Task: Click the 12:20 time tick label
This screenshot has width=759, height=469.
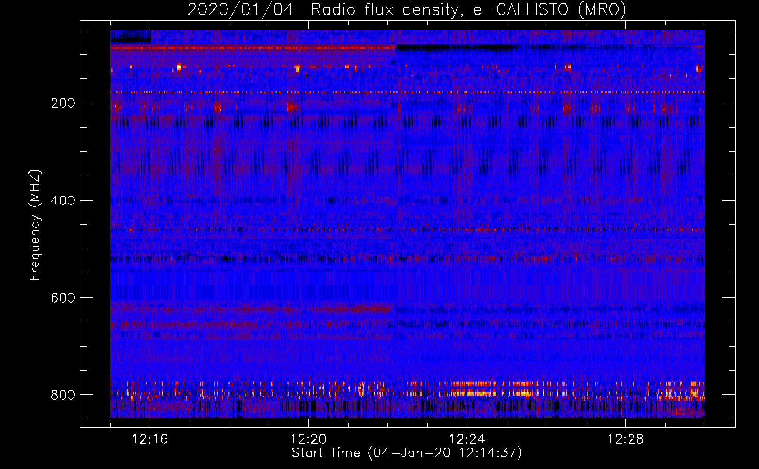Action: pos(309,439)
